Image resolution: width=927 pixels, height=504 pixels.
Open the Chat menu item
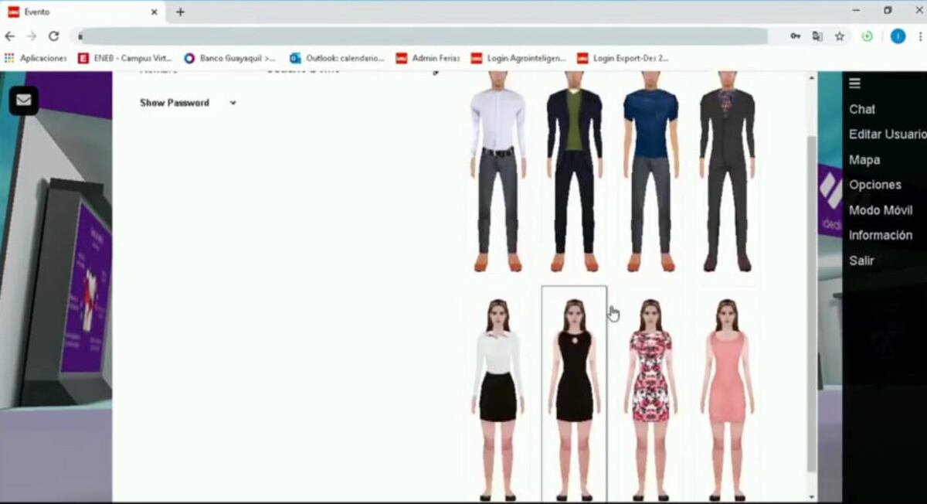(x=862, y=110)
